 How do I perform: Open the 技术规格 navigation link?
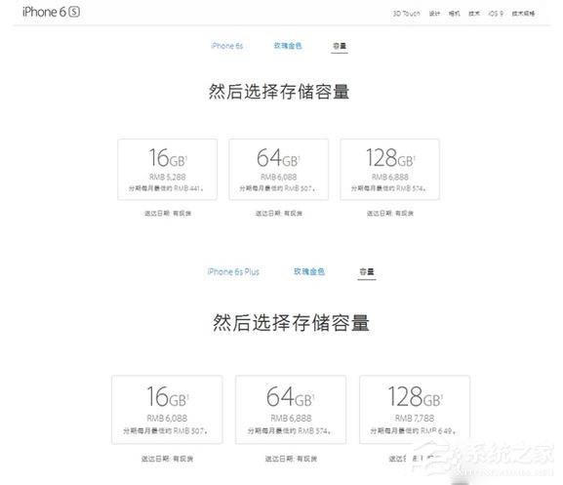click(523, 14)
